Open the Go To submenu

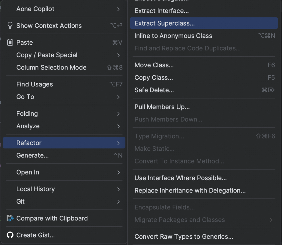[64, 97]
